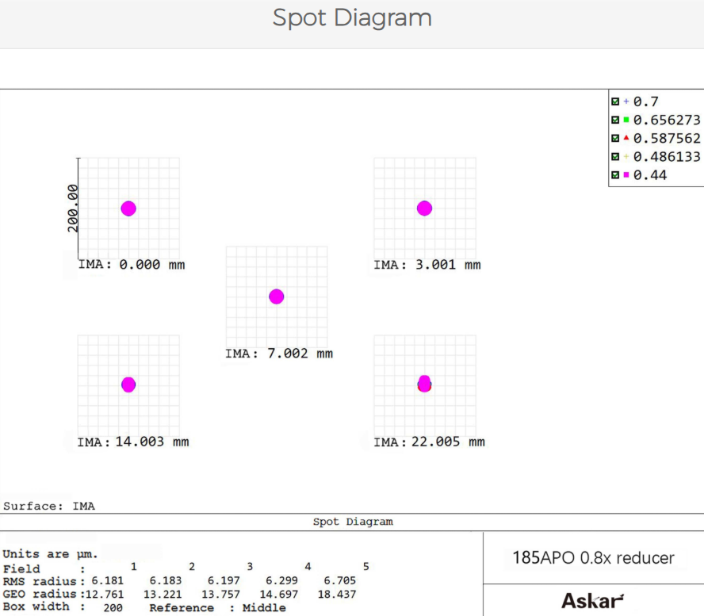Toggle the 0.656273 wavelength checkbox
The image size is (704, 616).
pos(615,120)
